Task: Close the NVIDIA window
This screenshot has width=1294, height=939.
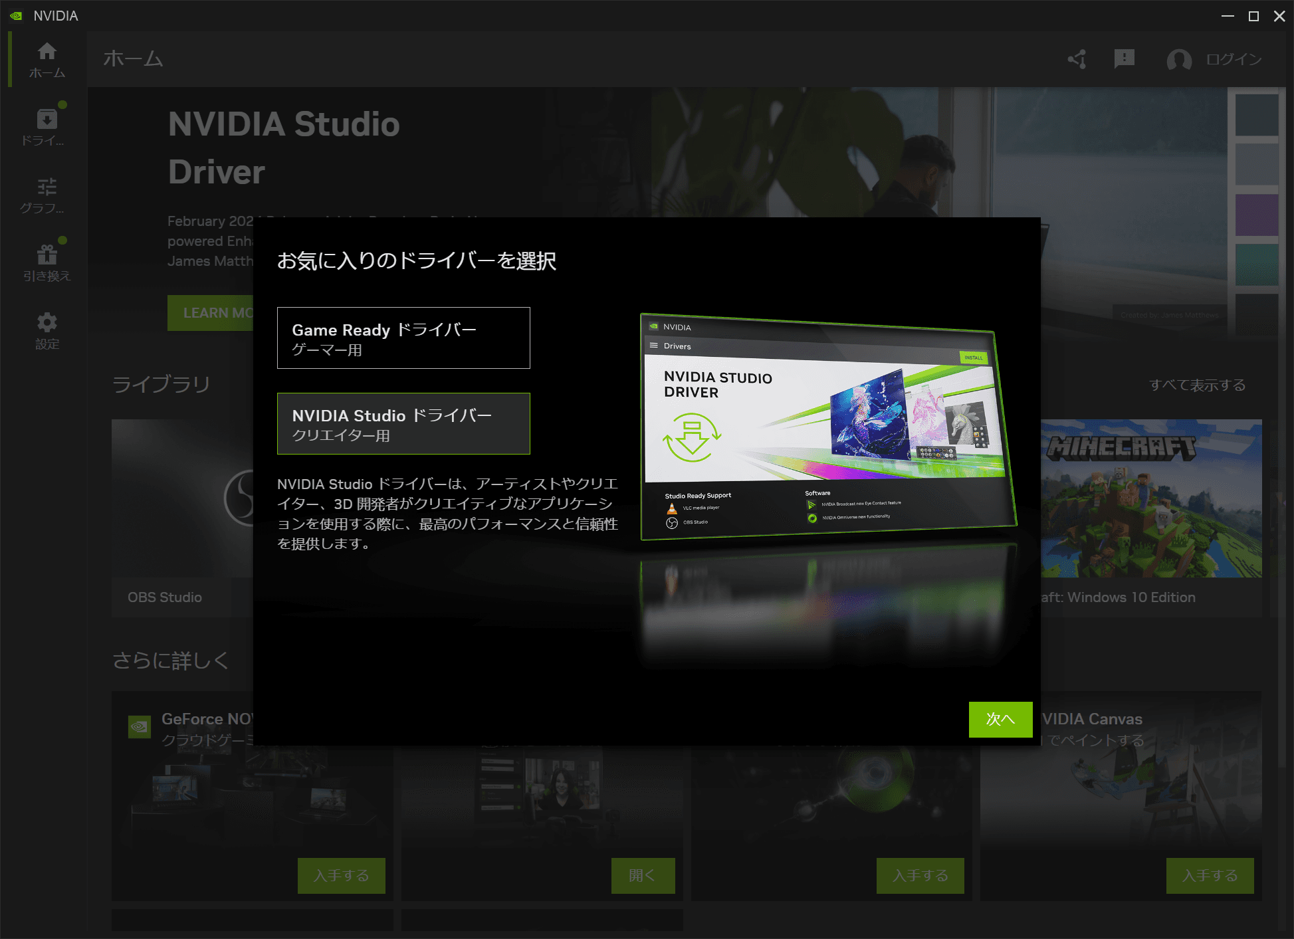Action: 1279,16
